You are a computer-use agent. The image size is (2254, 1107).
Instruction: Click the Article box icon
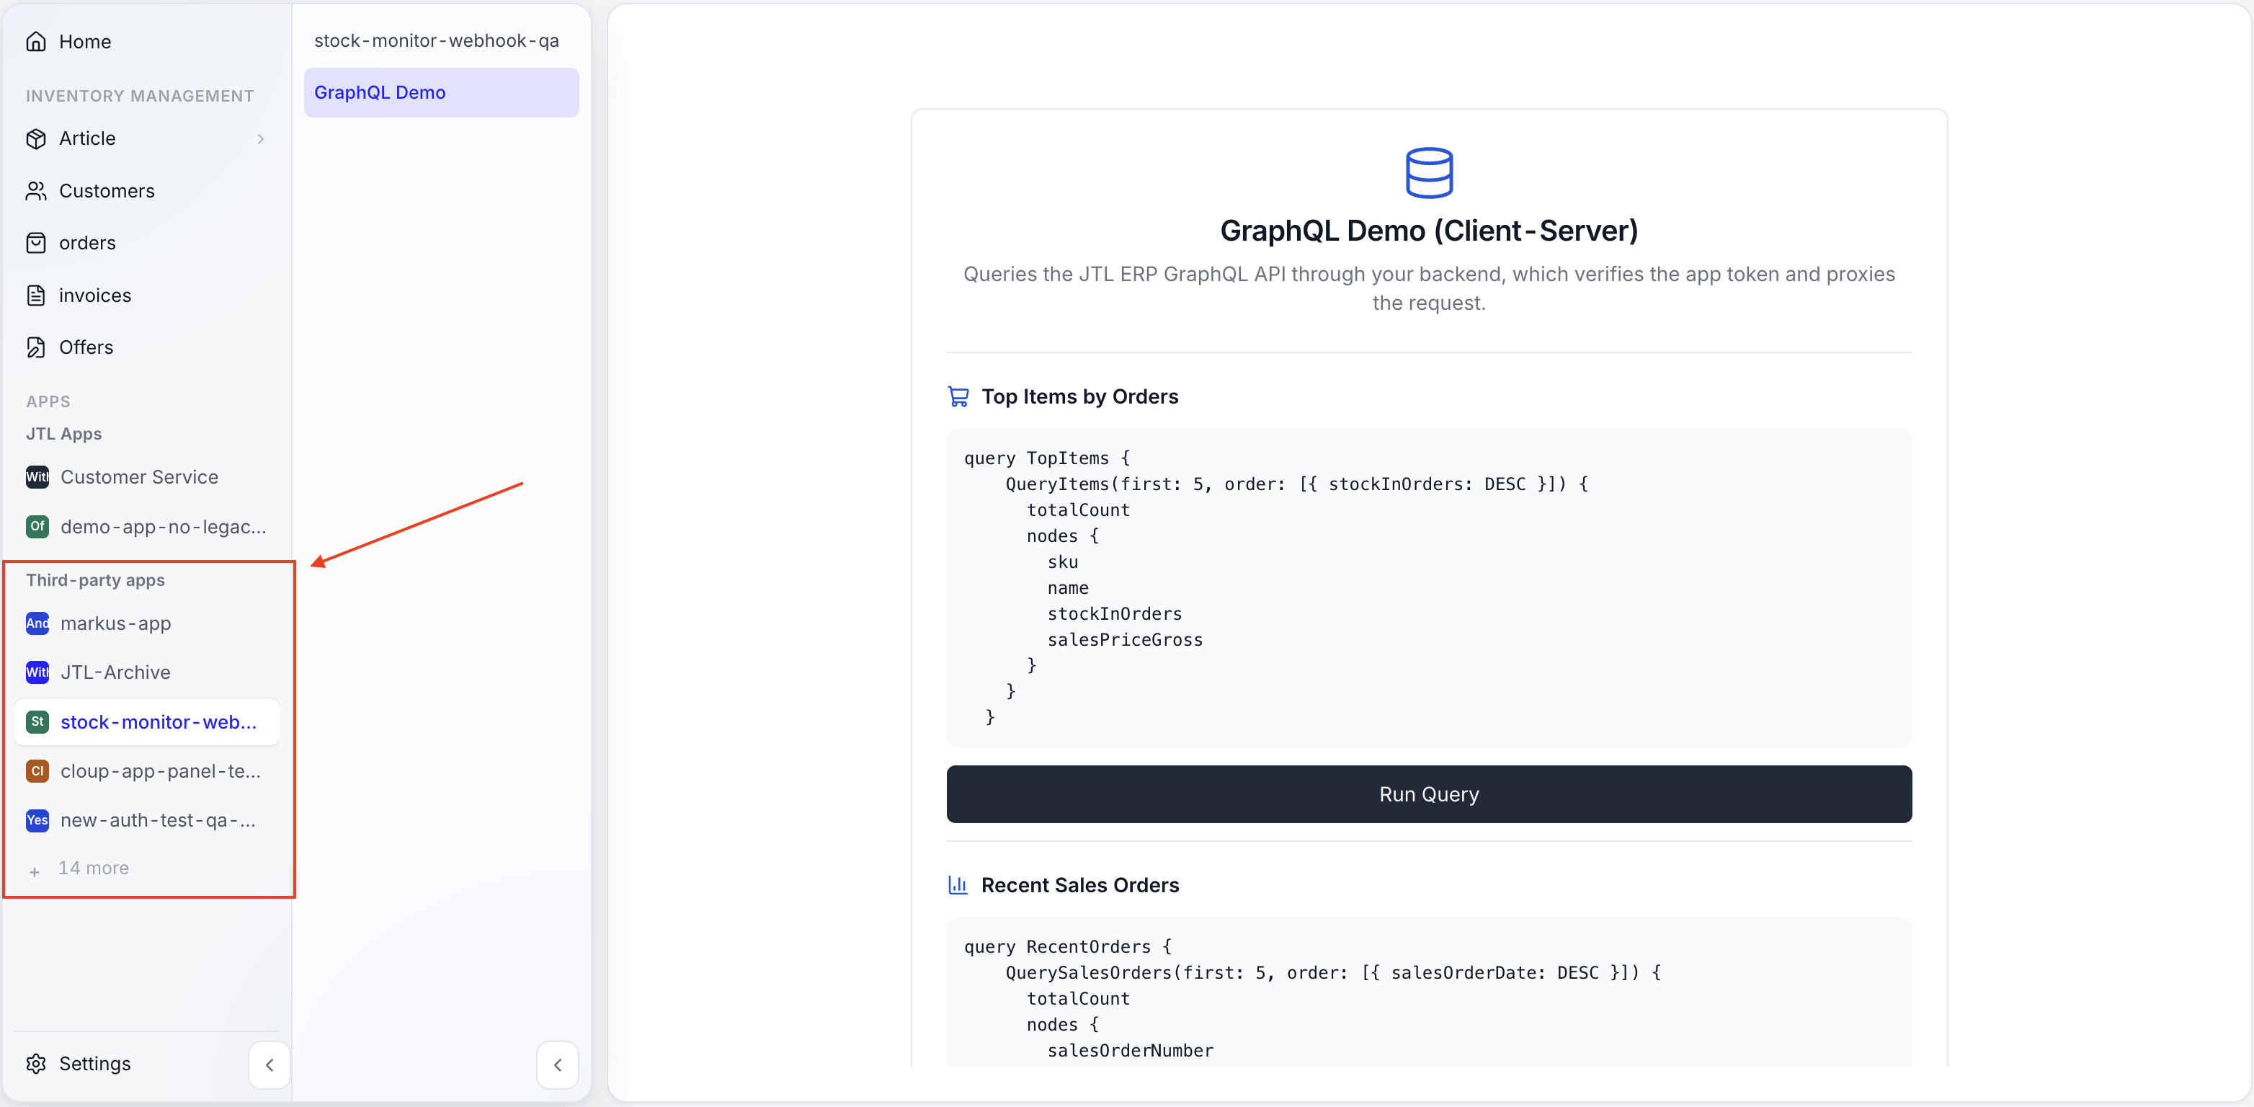click(36, 138)
